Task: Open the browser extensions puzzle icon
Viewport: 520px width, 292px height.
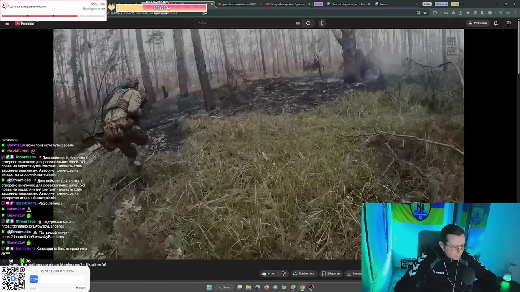Action: tap(435, 13)
